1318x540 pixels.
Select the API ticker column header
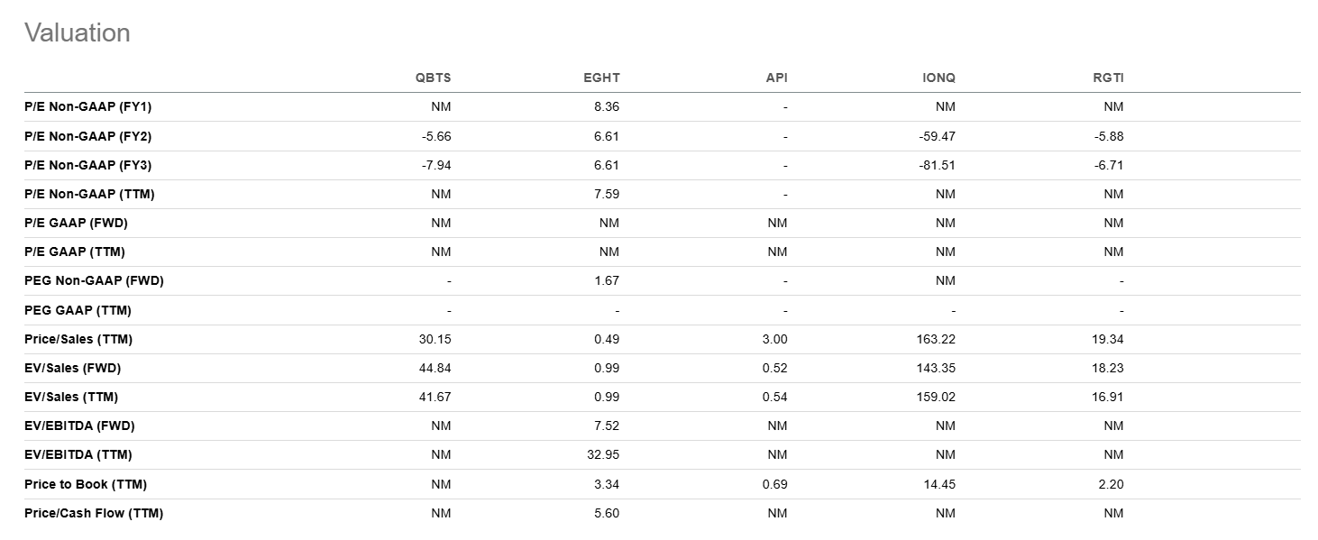click(x=776, y=78)
